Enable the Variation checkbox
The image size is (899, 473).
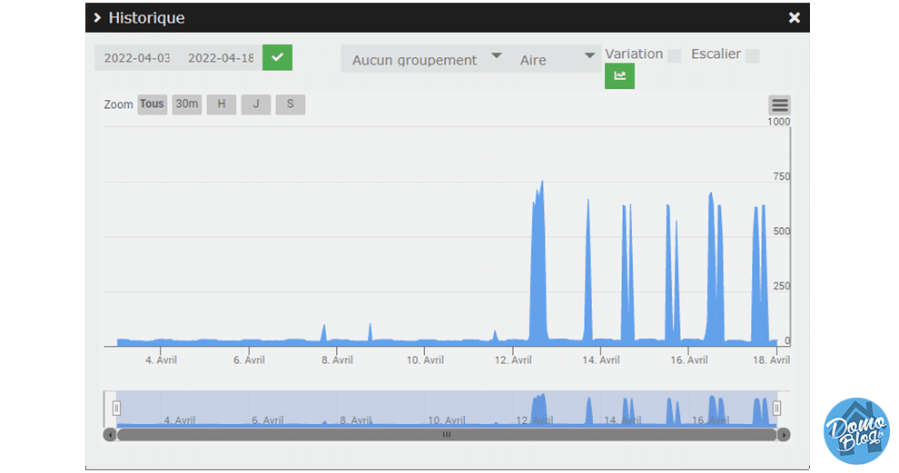point(675,55)
